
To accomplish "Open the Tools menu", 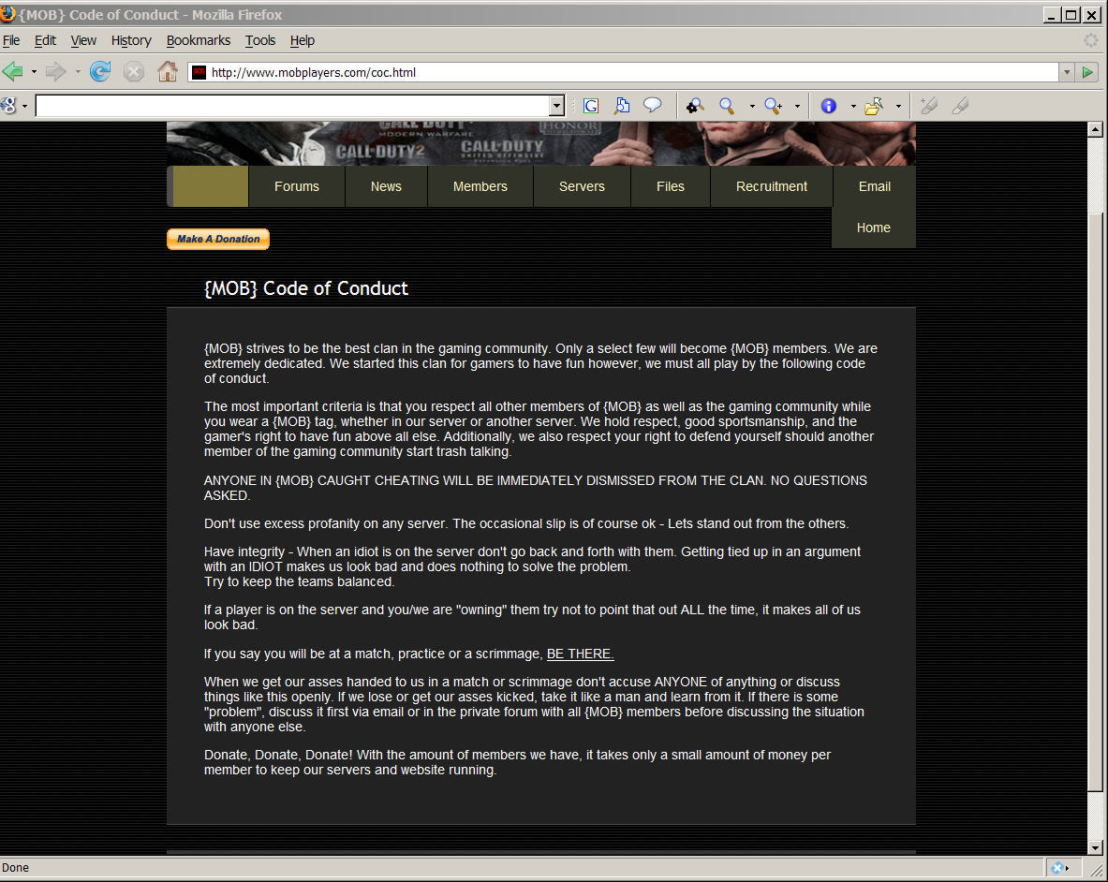I will [259, 40].
